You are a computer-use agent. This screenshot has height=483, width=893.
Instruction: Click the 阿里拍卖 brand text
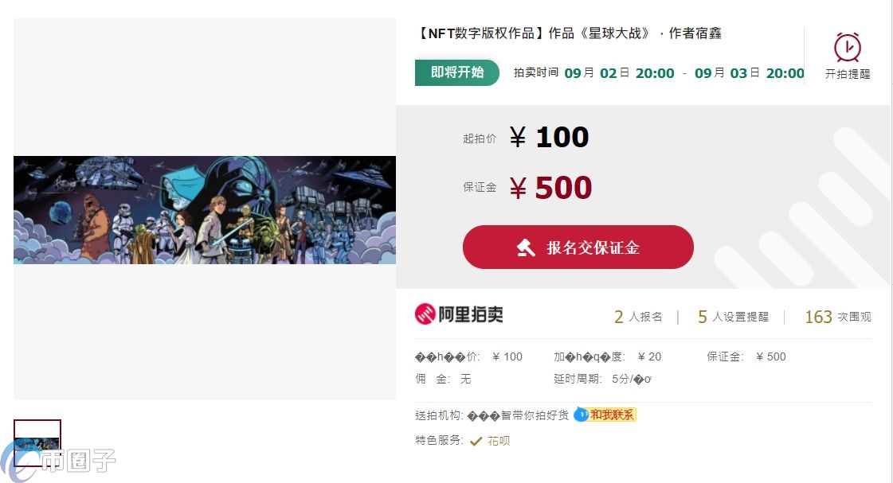pyautogui.click(x=471, y=314)
